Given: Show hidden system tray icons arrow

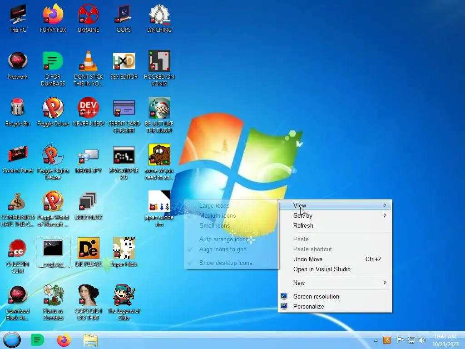Looking at the screenshot, I should (x=376, y=340).
